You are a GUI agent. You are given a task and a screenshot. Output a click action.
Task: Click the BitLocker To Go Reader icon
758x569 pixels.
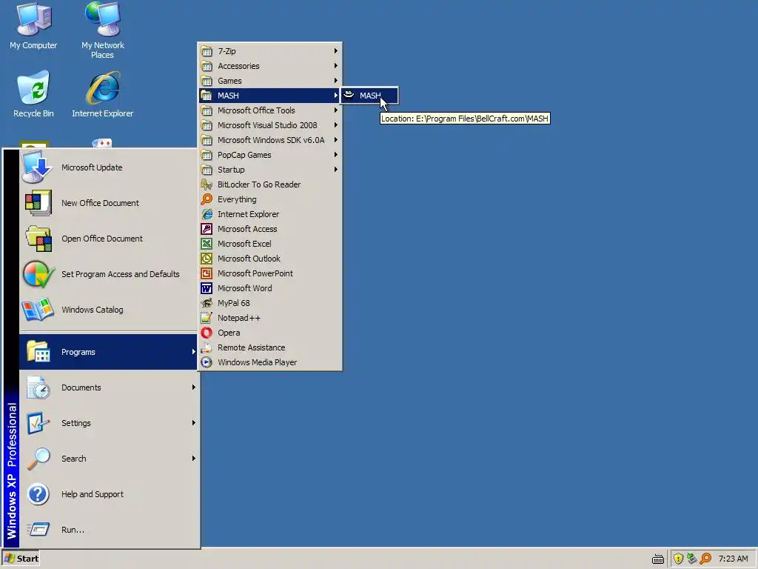click(207, 184)
